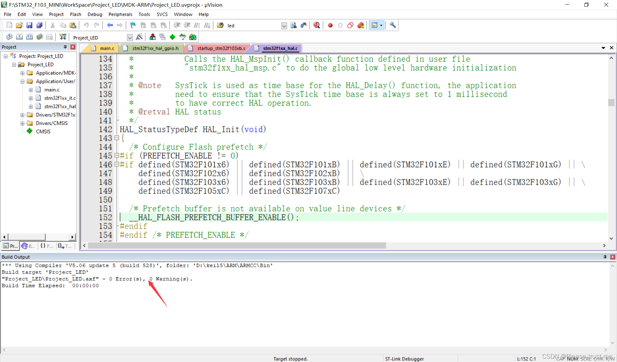The width and height of the screenshot is (617, 362).
Task: Click the Incremental Find icon
Action: coord(303,25)
